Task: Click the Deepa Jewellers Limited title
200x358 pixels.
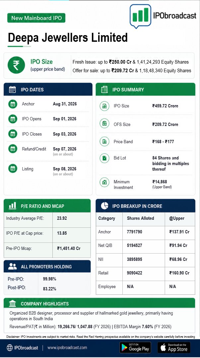Action: click(68, 37)
